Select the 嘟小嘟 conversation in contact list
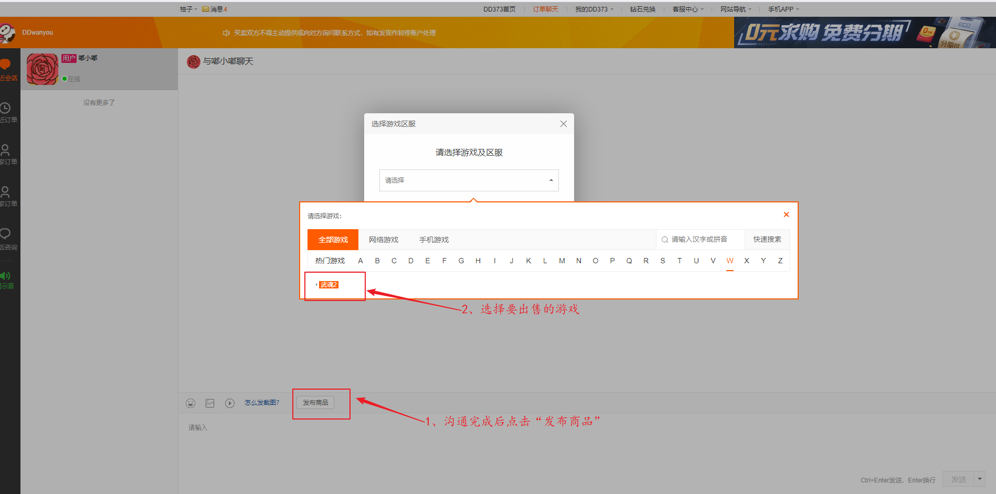Viewport: 996px width, 494px height. click(99, 69)
